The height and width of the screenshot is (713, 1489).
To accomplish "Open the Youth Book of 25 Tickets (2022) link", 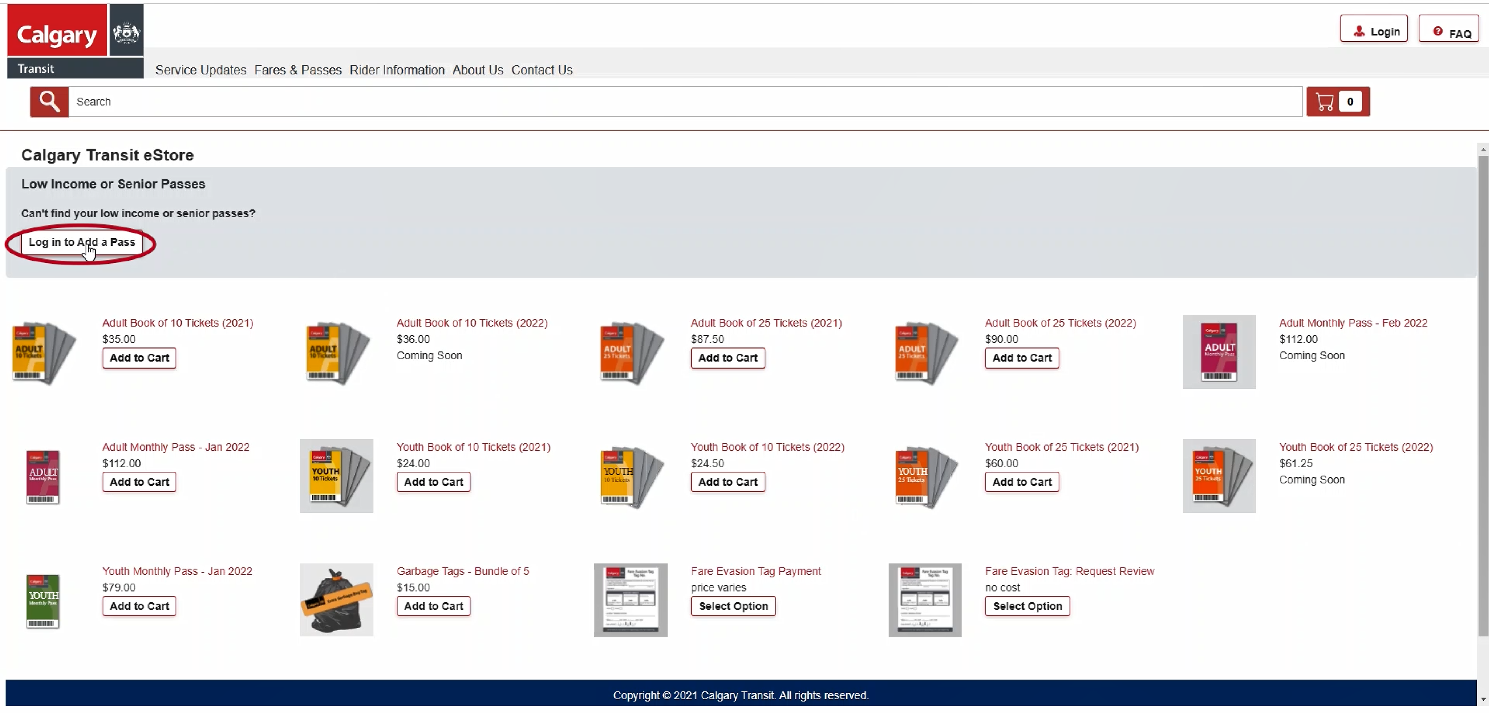I will [1355, 447].
